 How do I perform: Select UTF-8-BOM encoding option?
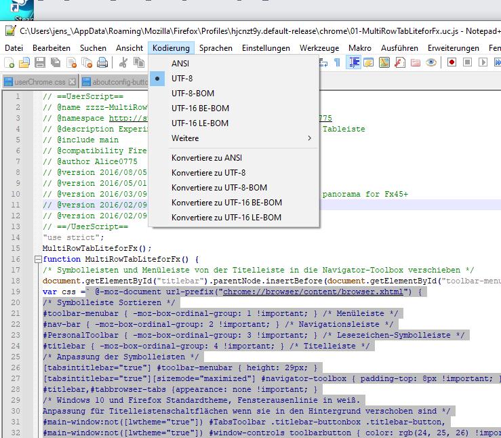193,94
